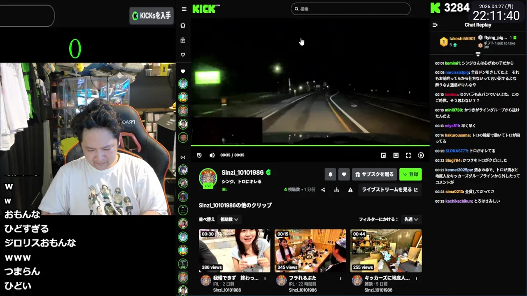Open options menu for 我慢できず clip
This screenshot has height=296, width=527.
265,278
